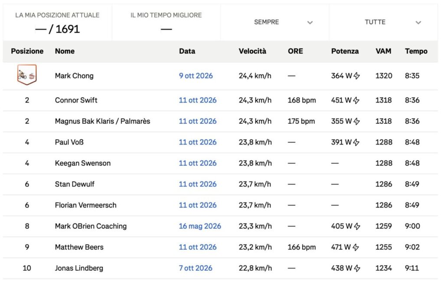Click the Posizione column header
The width and height of the screenshot is (444, 282).
[x=27, y=51]
